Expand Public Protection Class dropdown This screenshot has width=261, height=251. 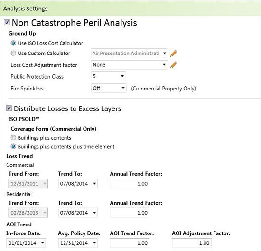(108, 76)
